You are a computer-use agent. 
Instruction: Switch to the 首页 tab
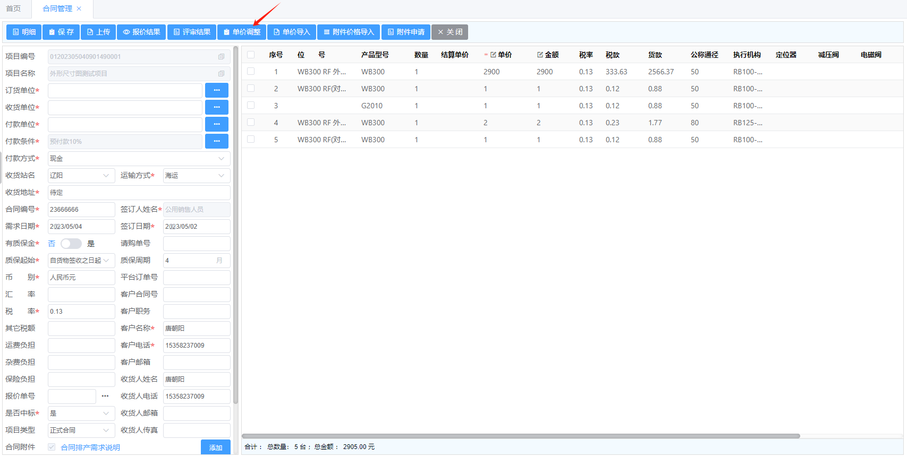point(13,8)
